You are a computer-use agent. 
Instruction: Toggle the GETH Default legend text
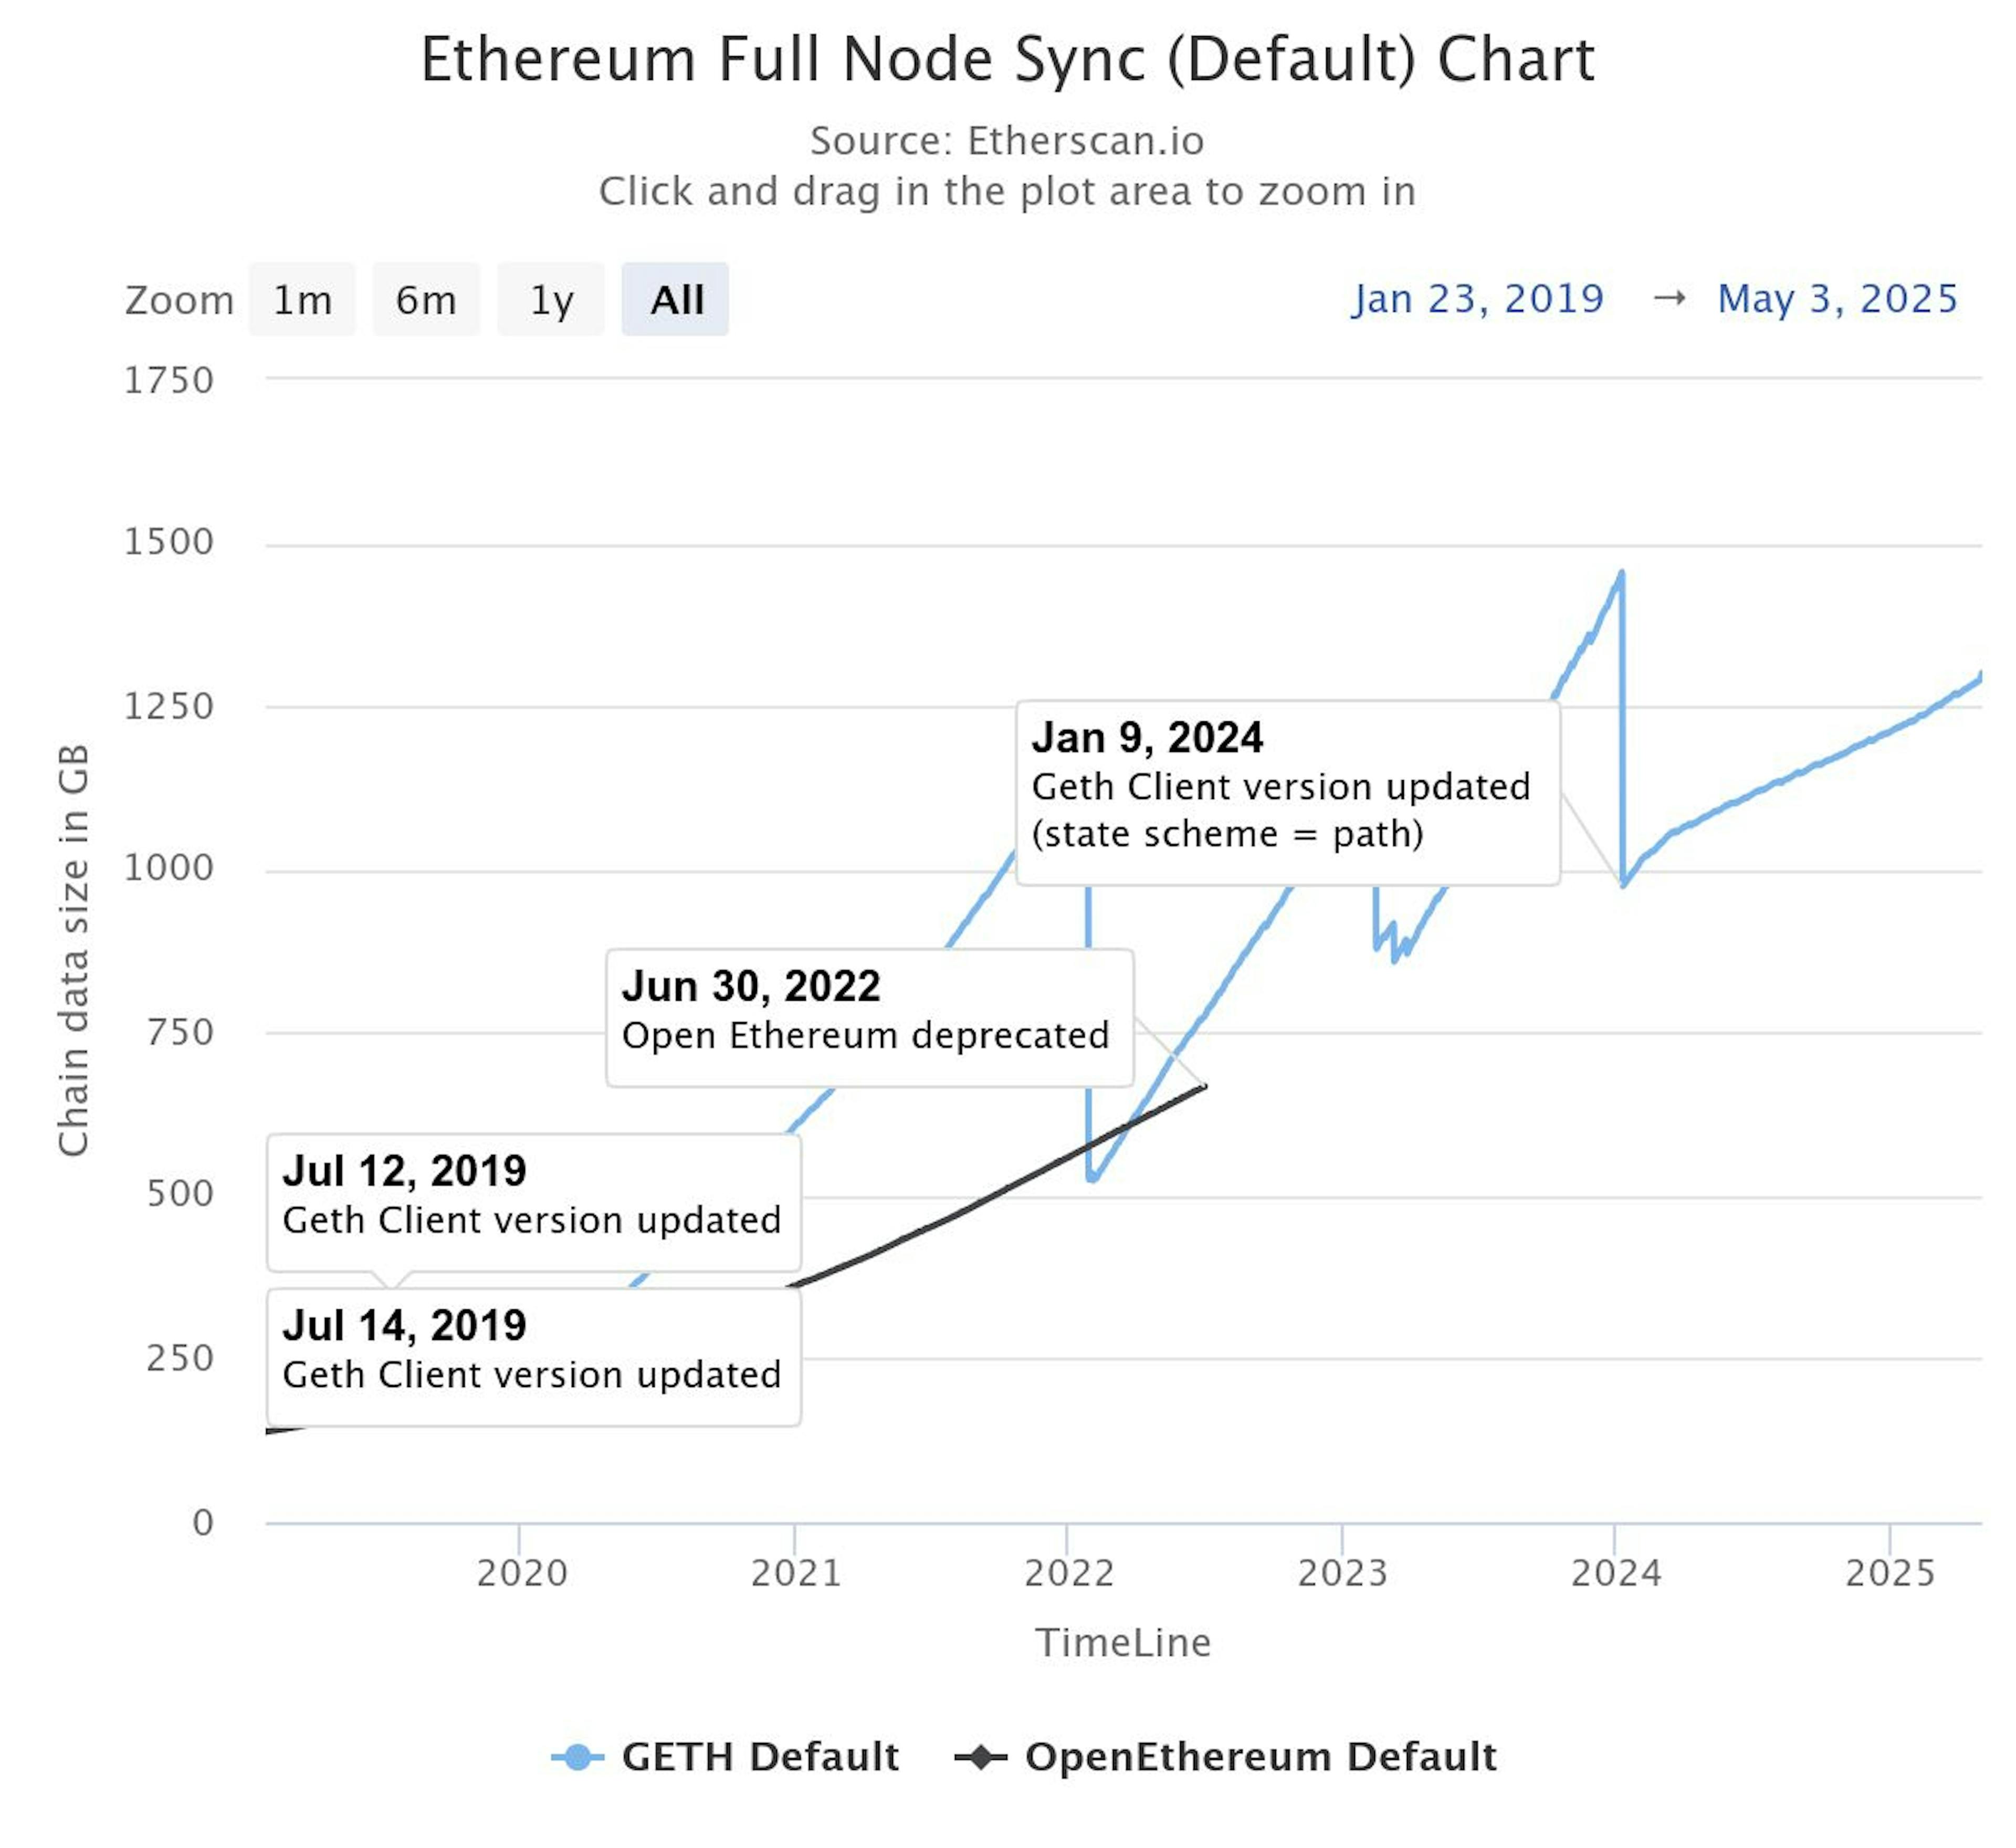pyautogui.click(x=760, y=1756)
